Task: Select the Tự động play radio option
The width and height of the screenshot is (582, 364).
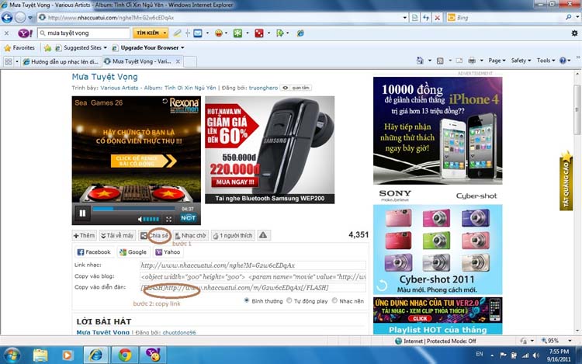Action: [289, 300]
